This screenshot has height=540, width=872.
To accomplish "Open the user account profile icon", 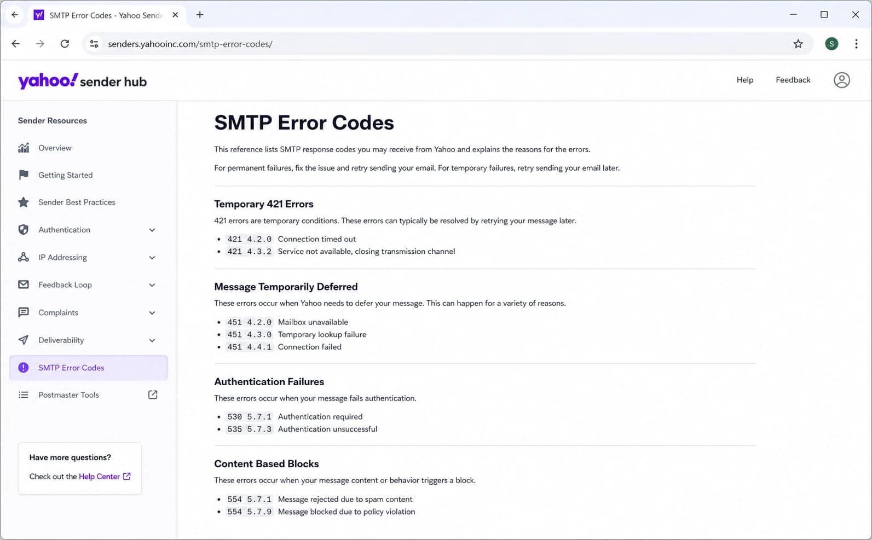I will tap(841, 80).
